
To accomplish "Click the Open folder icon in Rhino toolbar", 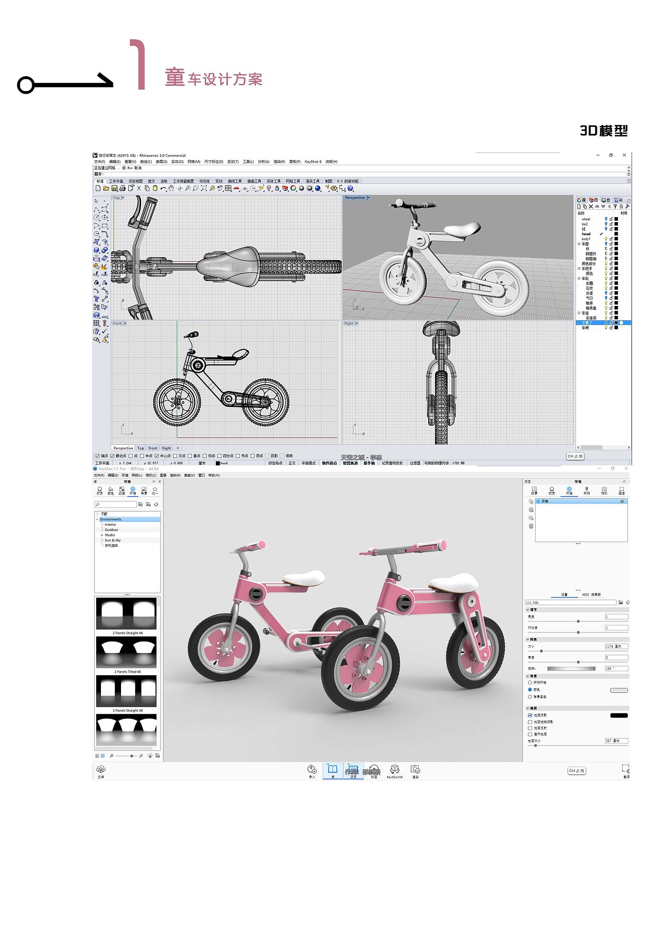I will [106, 188].
